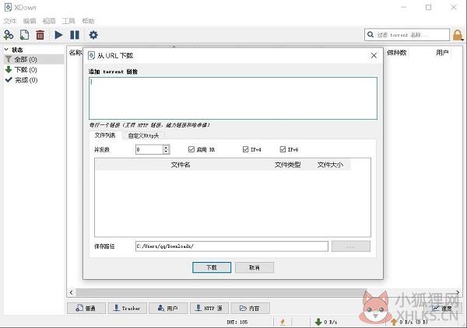
Task: Switch to the 文件列表 tab
Action: tap(105, 135)
